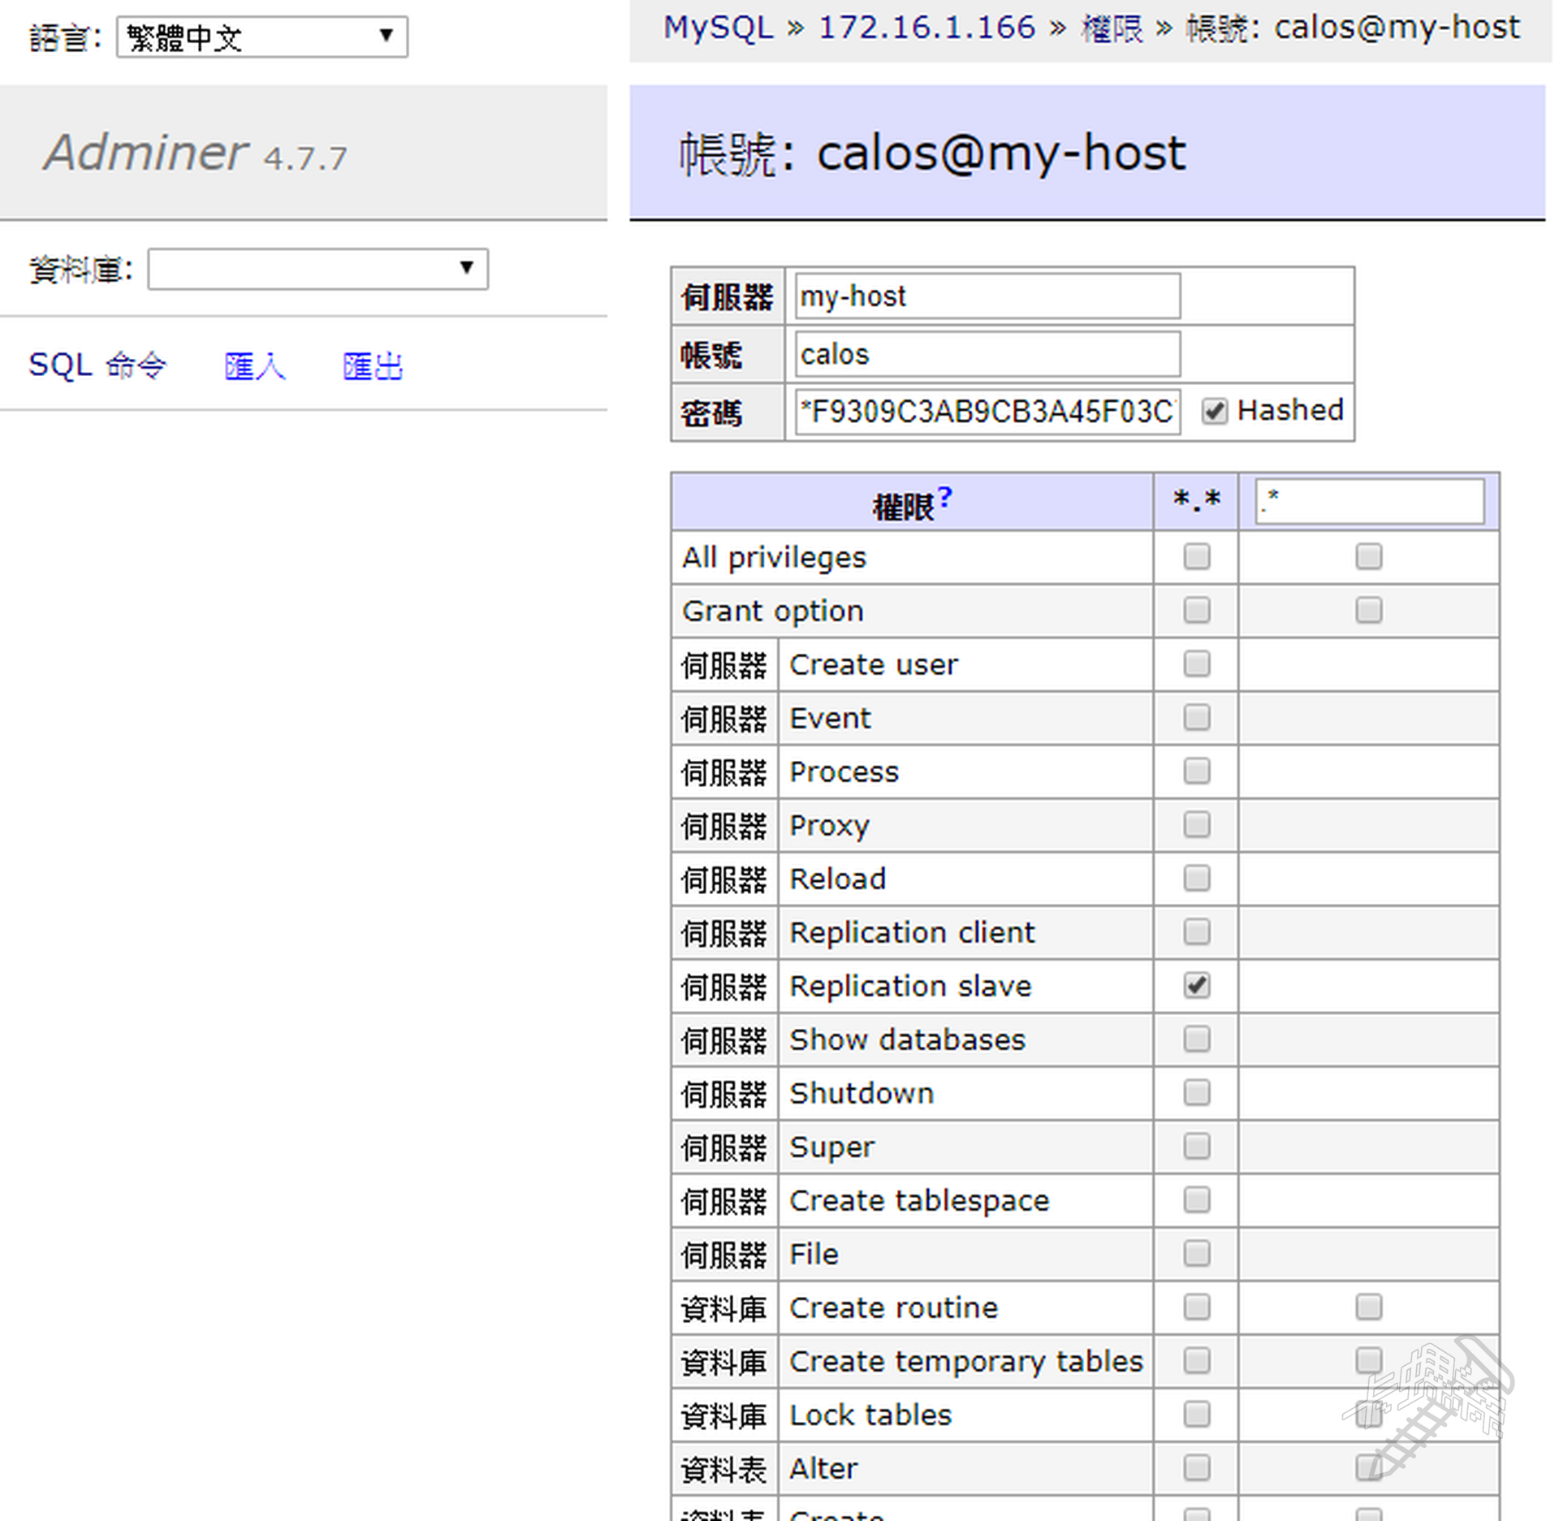The height and width of the screenshot is (1521, 1559).
Task: Open the language dropdown showing 繁體中文
Action: (x=261, y=37)
